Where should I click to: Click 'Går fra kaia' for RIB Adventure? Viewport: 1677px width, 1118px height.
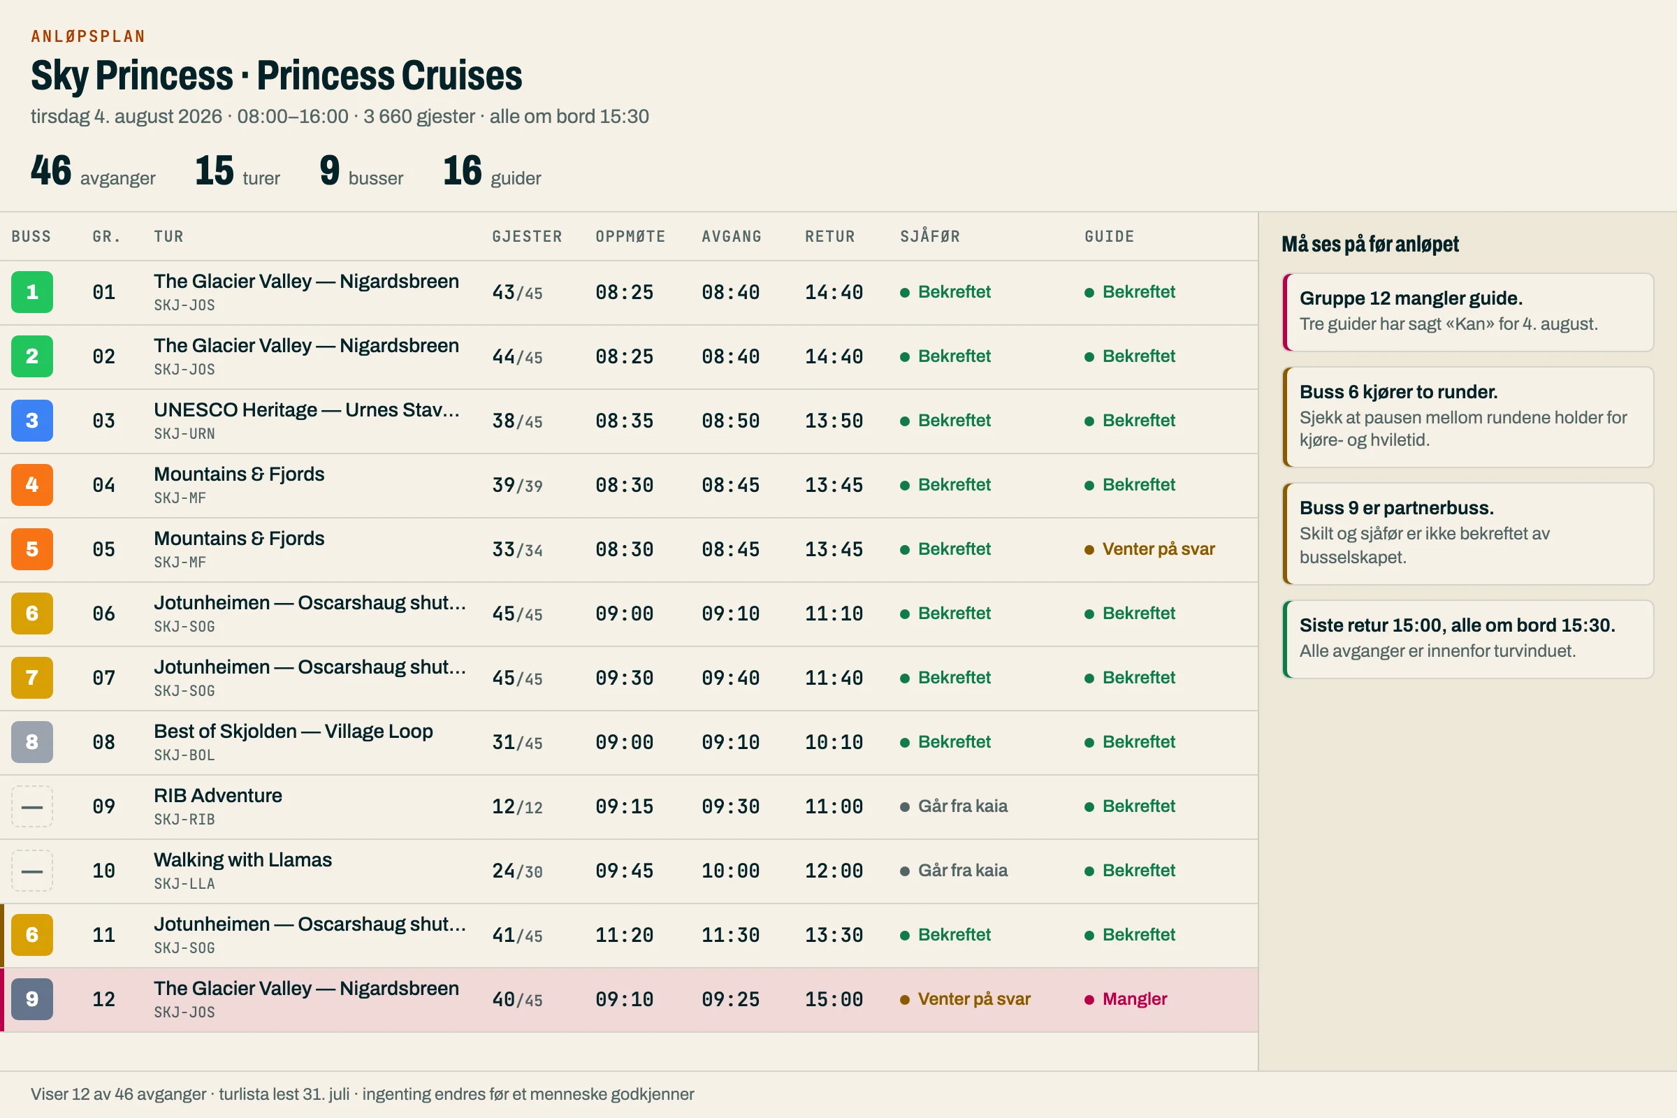click(954, 806)
